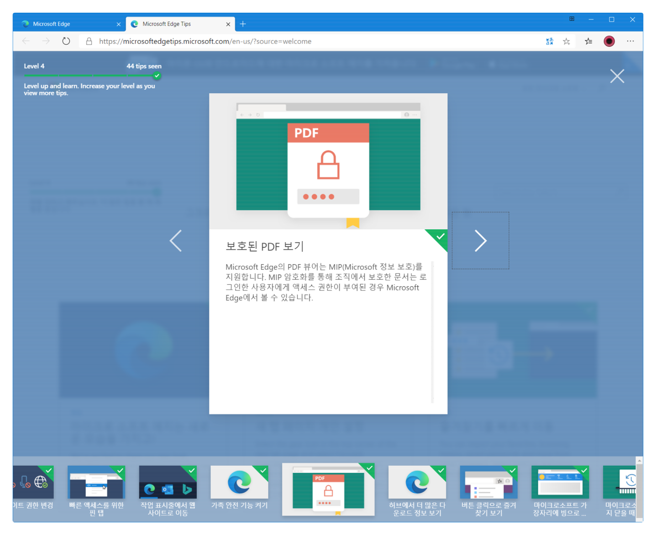Open the favorites list icon
The image size is (656, 535).
click(x=588, y=42)
